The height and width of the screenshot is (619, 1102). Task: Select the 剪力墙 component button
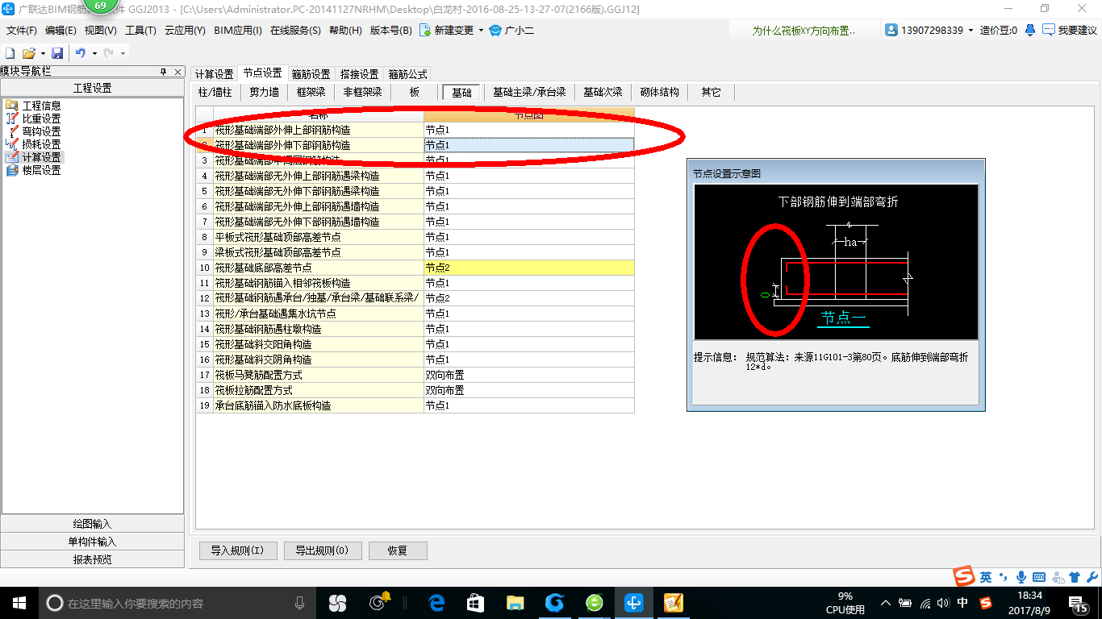[264, 92]
